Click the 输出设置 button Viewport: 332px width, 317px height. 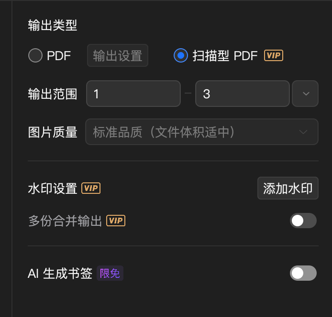click(118, 55)
